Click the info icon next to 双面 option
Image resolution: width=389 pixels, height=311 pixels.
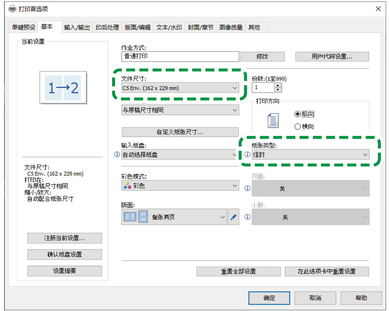(x=247, y=188)
